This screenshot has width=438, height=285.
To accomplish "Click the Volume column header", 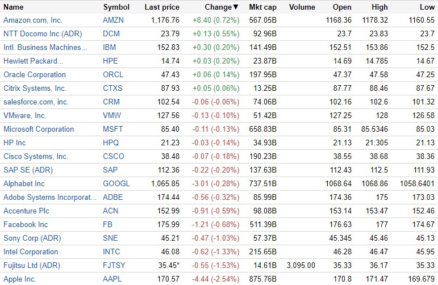I will pos(302,7).
